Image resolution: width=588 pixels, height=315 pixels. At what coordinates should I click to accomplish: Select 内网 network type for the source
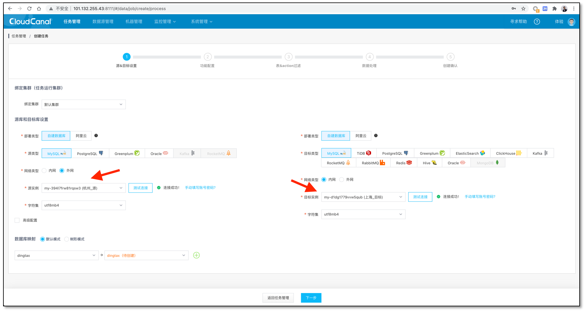[44, 170]
